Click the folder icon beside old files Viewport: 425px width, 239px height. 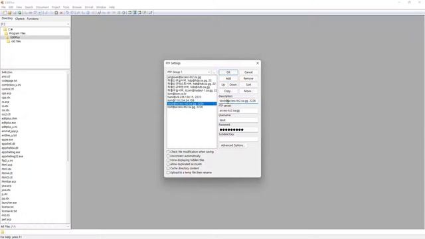click(9, 41)
